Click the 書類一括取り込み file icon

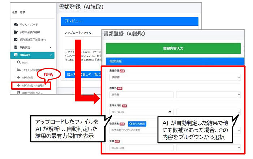[19, 93]
